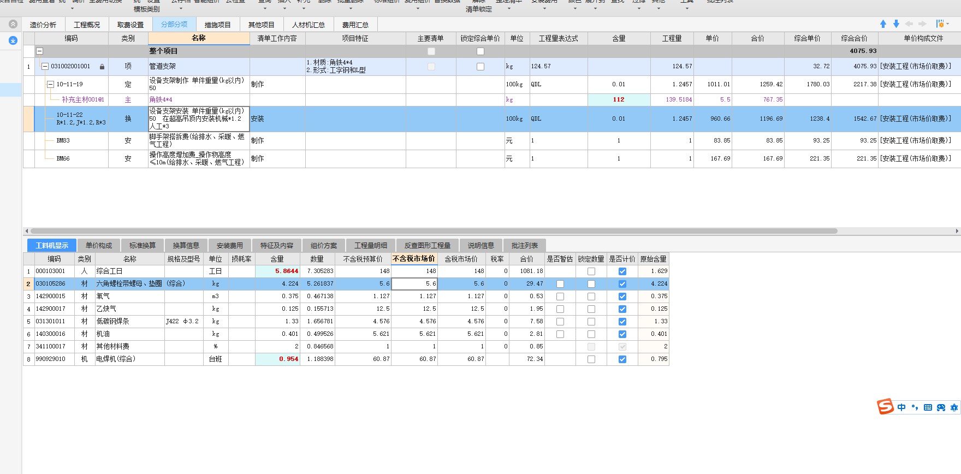Move row up with the blue up arrow
Viewport: 961px width, 474px height.
pyautogui.click(x=883, y=24)
